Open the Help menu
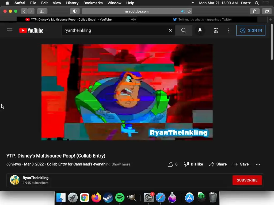Viewport: 274px width, 205px height. coord(130,3)
